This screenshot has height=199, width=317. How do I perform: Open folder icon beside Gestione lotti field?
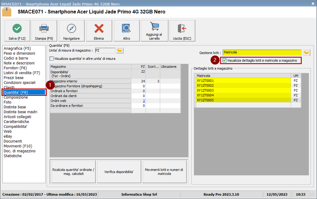tap(307, 52)
